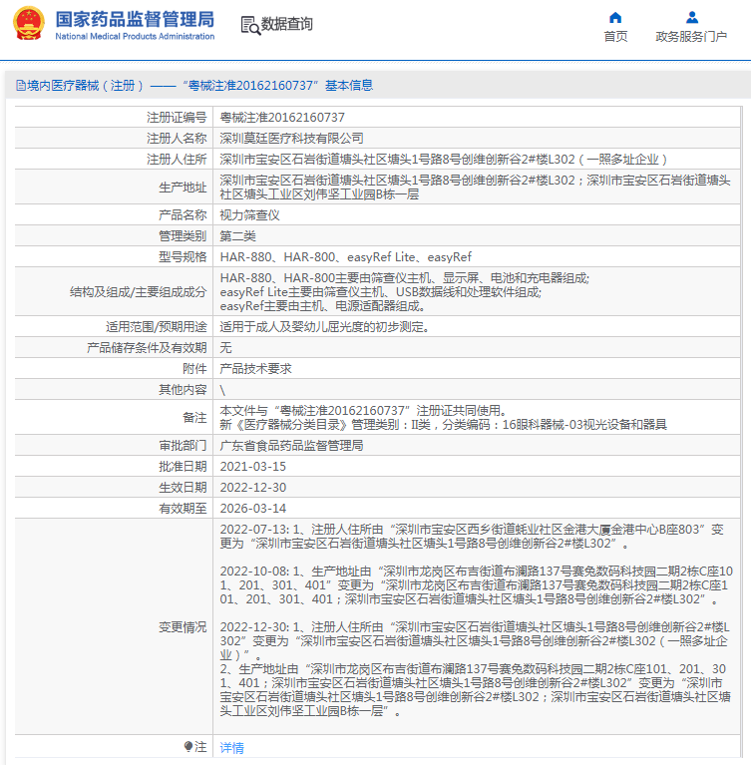
Task: Click the 注册人住所 address value
Action: 443,160
